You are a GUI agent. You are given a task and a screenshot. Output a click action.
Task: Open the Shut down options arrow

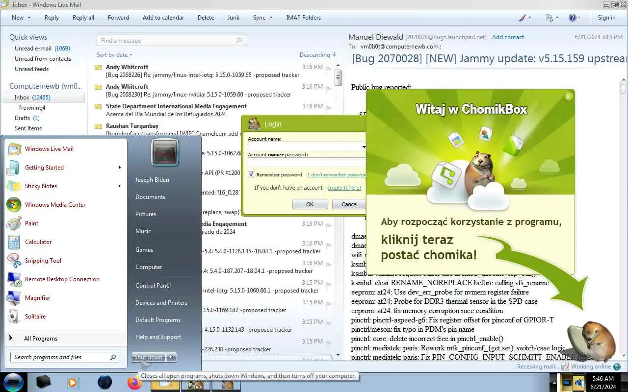tap(171, 357)
